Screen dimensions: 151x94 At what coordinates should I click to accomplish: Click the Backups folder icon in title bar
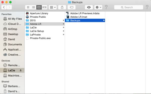[69, 2]
